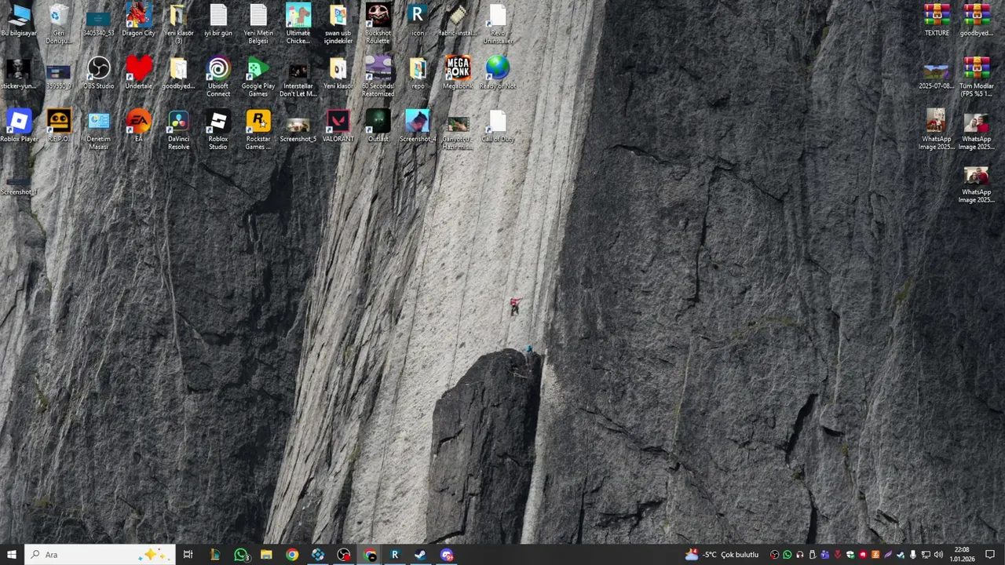The width and height of the screenshot is (1005, 565).
Task: Open League of Legends from the taskbar
Action: tap(214, 555)
